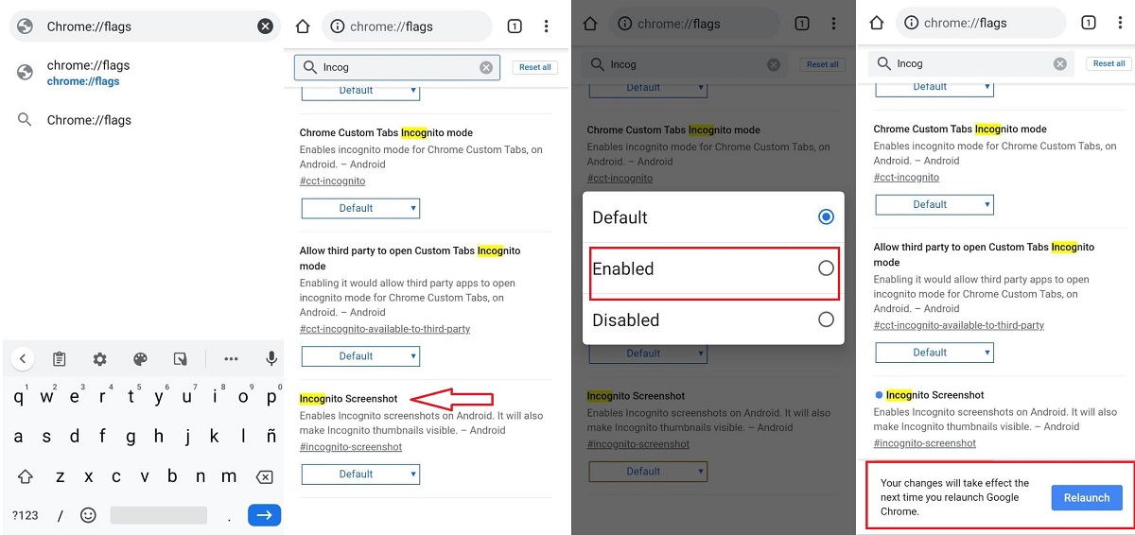1135x535 pixels.
Task: Tap the keyboard spacebar
Action: click(x=158, y=515)
